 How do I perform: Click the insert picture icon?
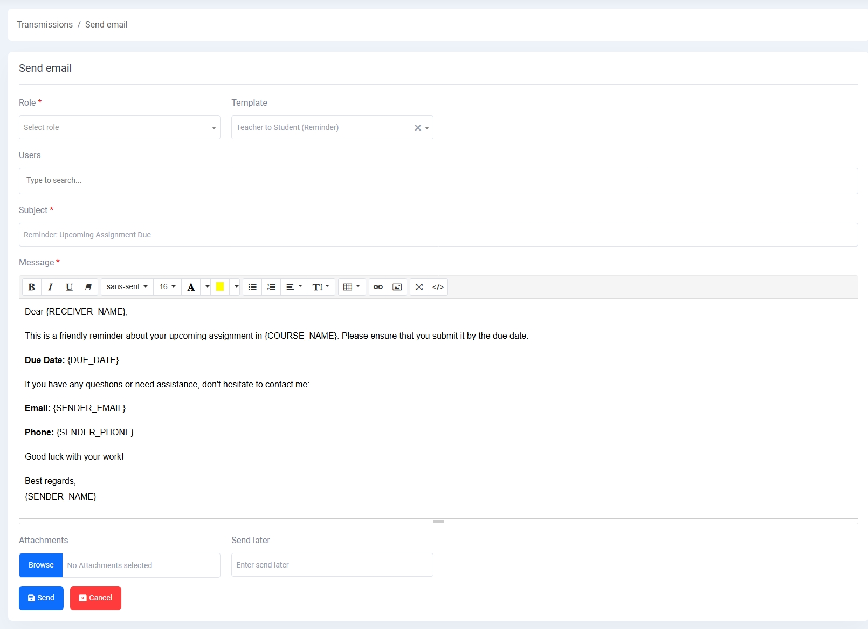pos(397,287)
